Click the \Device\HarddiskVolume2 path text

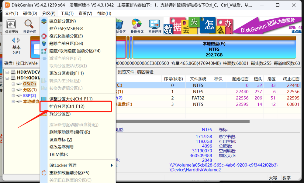click(x=195, y=170)
